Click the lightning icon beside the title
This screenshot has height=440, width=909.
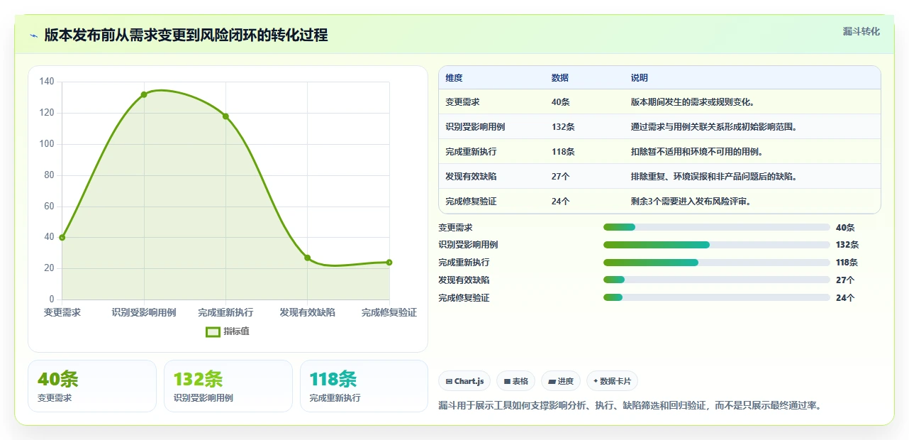coord(33,35)
